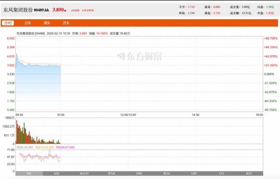This screenshot has width=280, height=179.
Task: Click the 0.460 price axis label
Action: (x=11, y=110)
